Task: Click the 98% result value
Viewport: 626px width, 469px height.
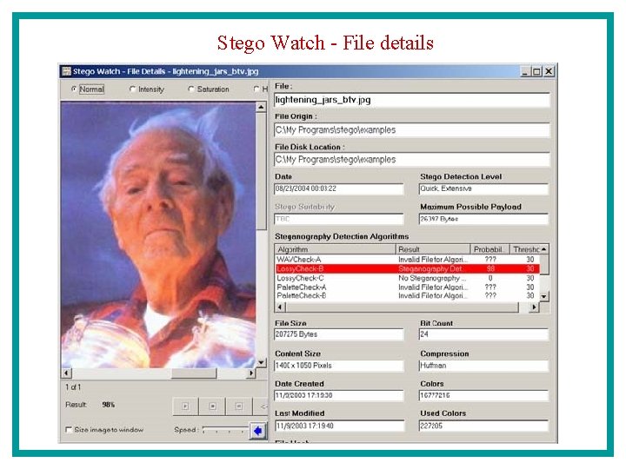Action: (108, 405)
